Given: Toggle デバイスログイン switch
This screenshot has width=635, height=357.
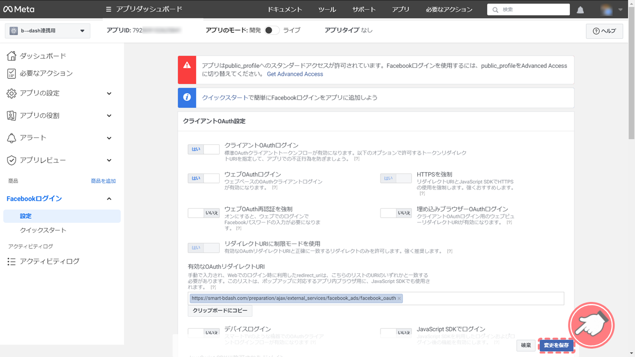Looking at the screenshot, I should click(203, 333).
